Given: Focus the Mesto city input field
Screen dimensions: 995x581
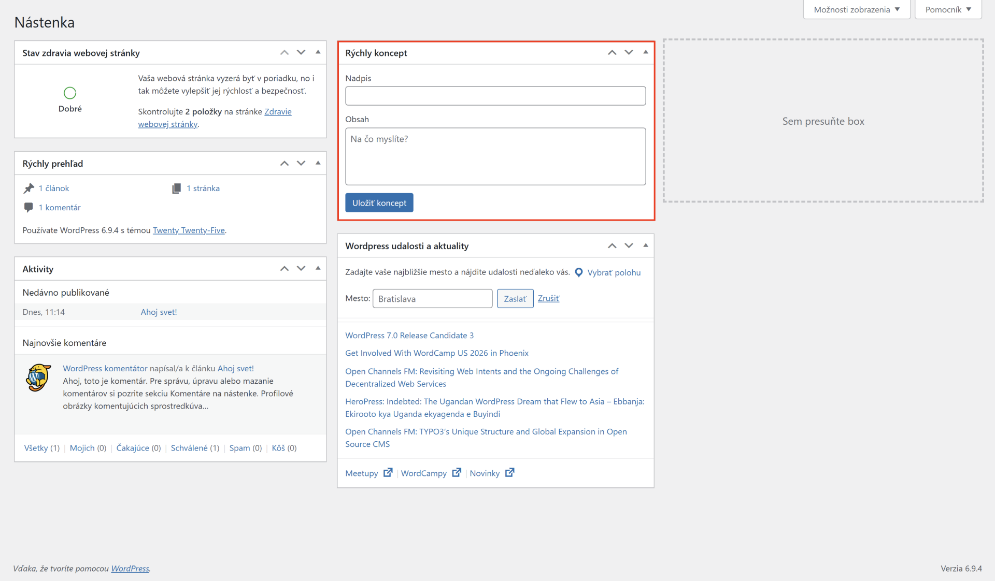Looking at the screenshot, I should pos(432,298).
